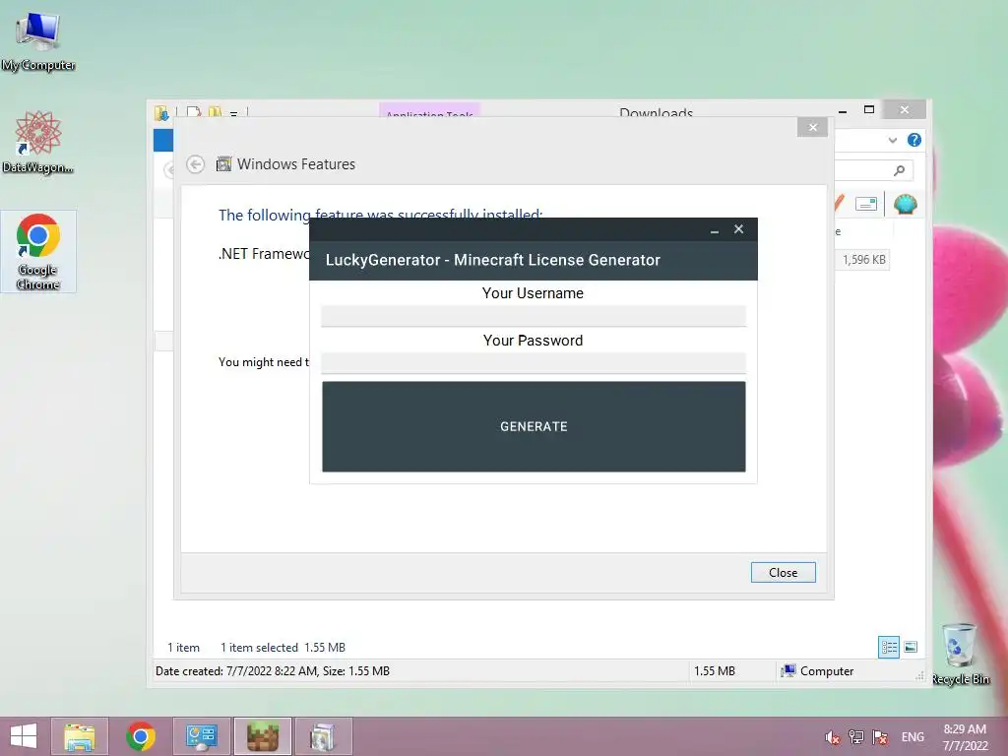The height and width of the screenshot is (756, 1008).
Task: Open the taskbar clock showing 8:29 AM
Action: 965,737
